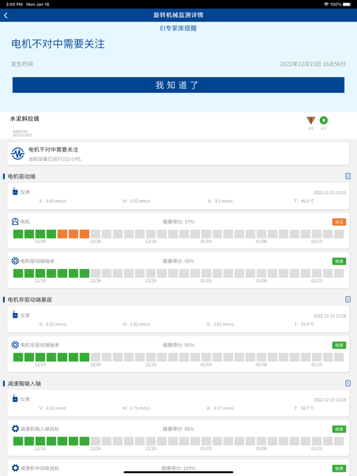This screenshot has height=476, width=357.
Task: Tap the home indicator bar at bottom
Action: 178,472
